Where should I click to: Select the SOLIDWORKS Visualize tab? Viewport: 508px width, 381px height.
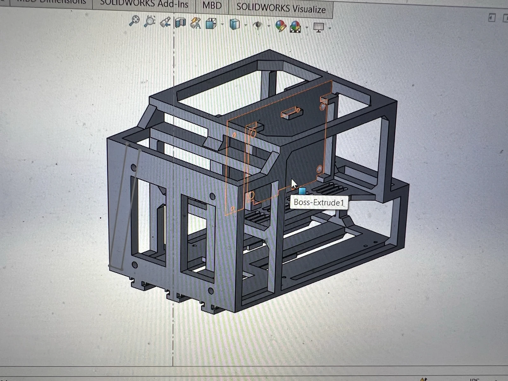pos(281,8)
